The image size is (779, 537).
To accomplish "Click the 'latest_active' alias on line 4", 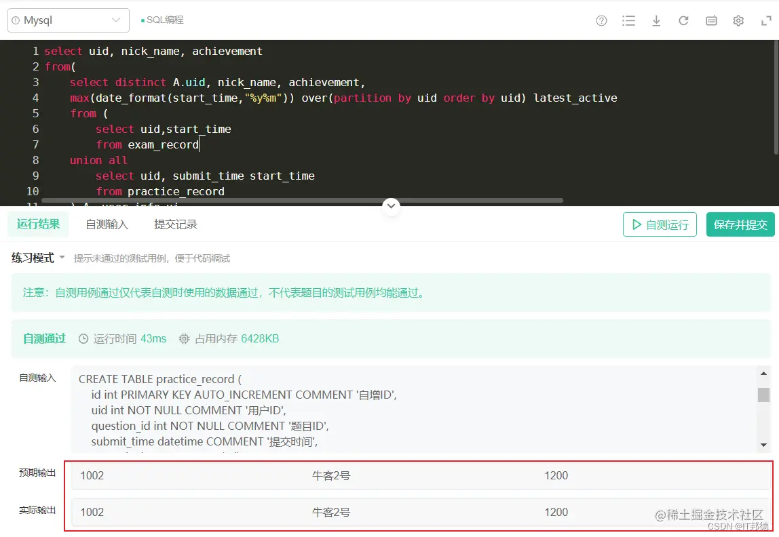I will point(575,98).
